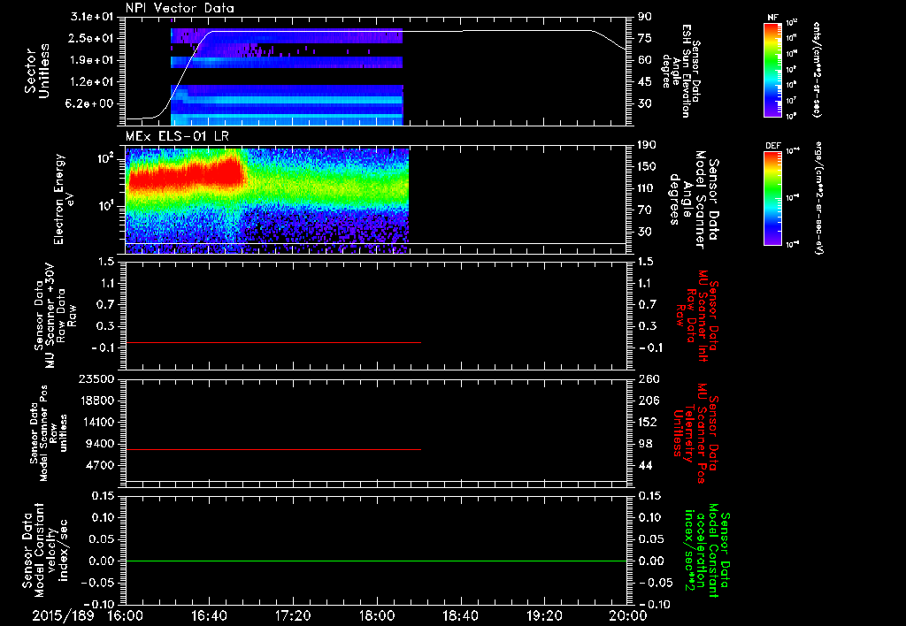Click the green zero velocity line
The height and width of the screenshot is (626, 906).
coord(375,561)
